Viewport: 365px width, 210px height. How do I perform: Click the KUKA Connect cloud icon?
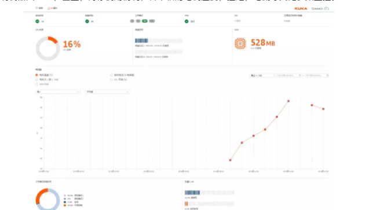click(326, 8)
